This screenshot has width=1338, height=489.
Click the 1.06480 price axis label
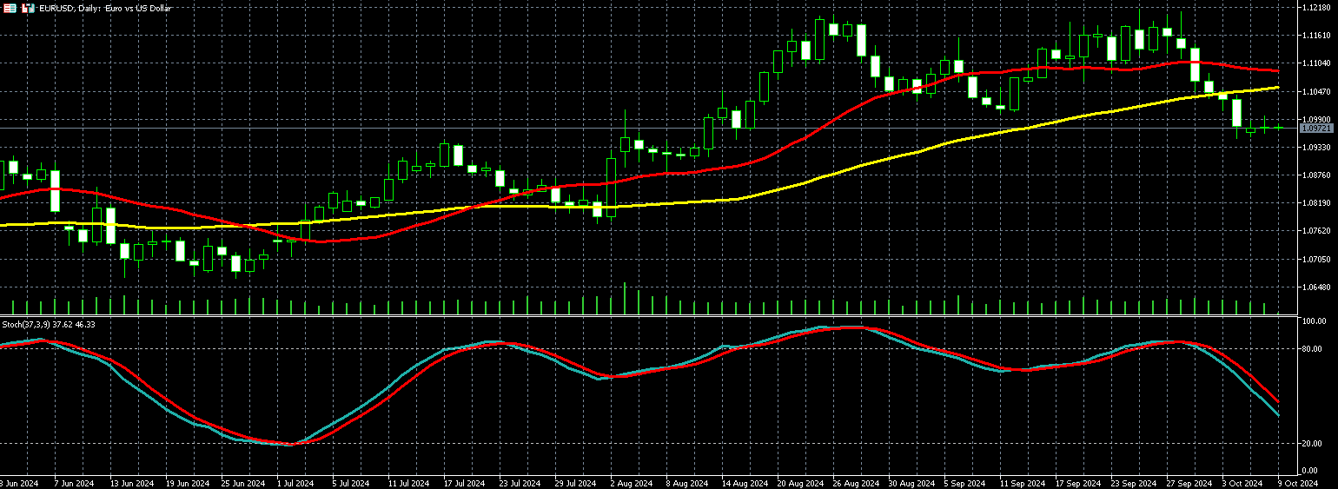[1316, 287]
